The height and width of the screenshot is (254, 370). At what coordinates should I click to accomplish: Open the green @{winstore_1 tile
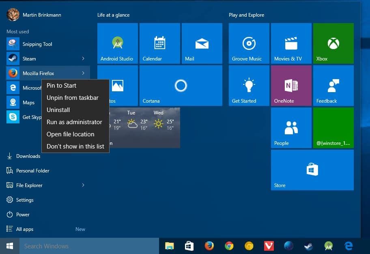333,128
